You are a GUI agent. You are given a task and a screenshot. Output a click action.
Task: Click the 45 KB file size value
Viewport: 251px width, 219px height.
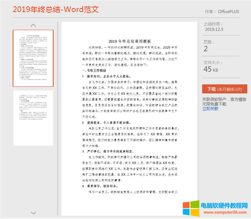[211, 69]
